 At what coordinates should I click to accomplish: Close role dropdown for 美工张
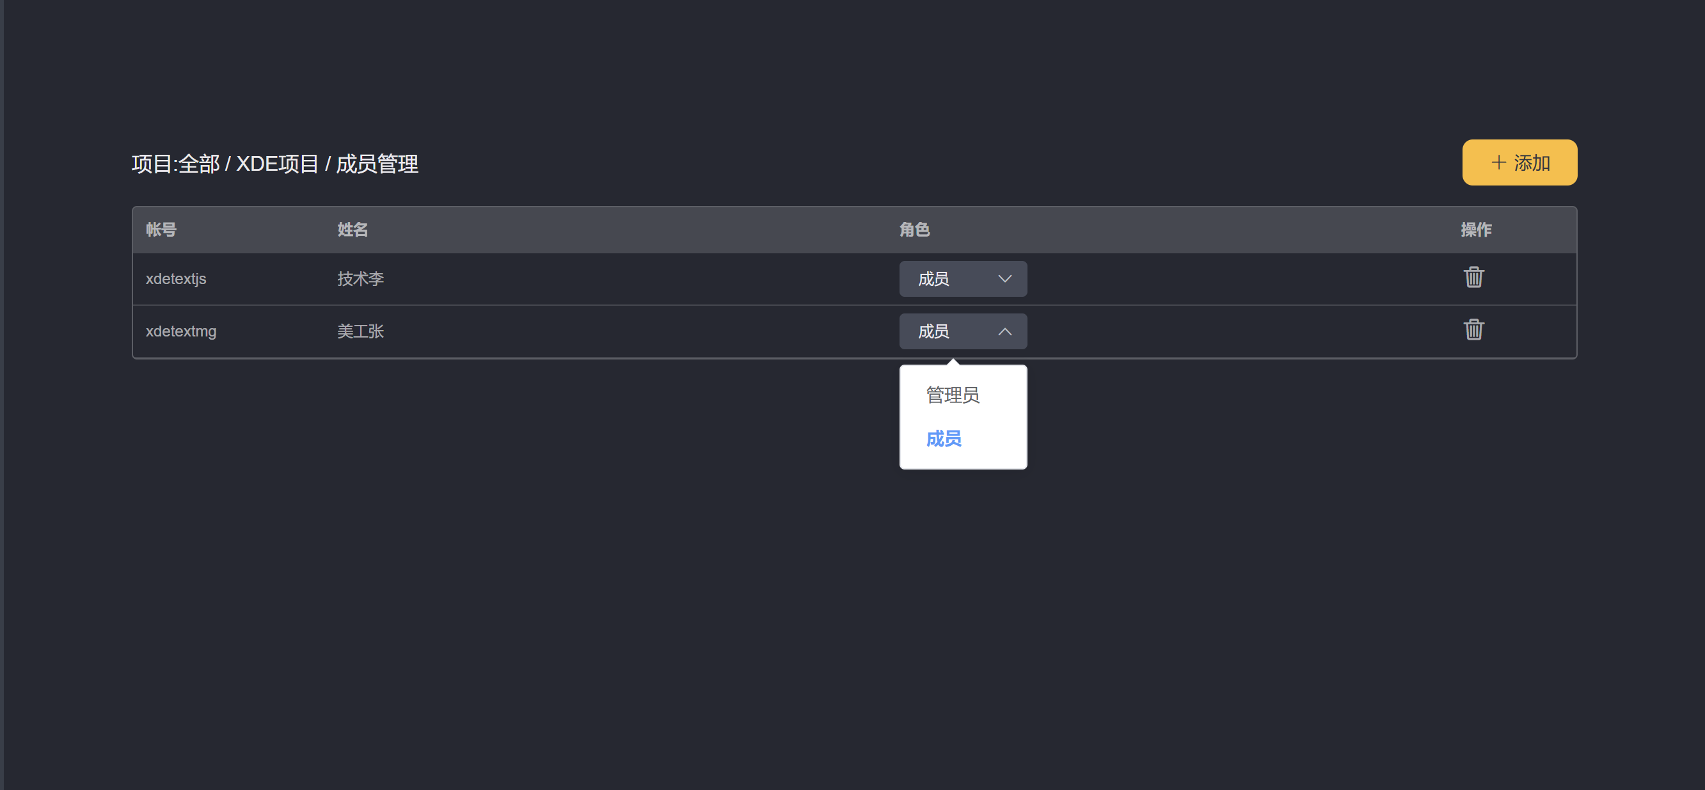tap(963, 331)
